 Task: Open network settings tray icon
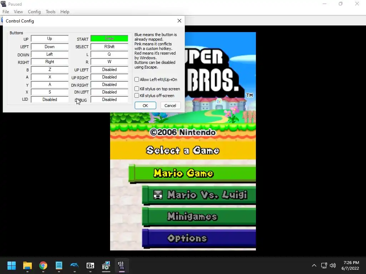[324, 265]
